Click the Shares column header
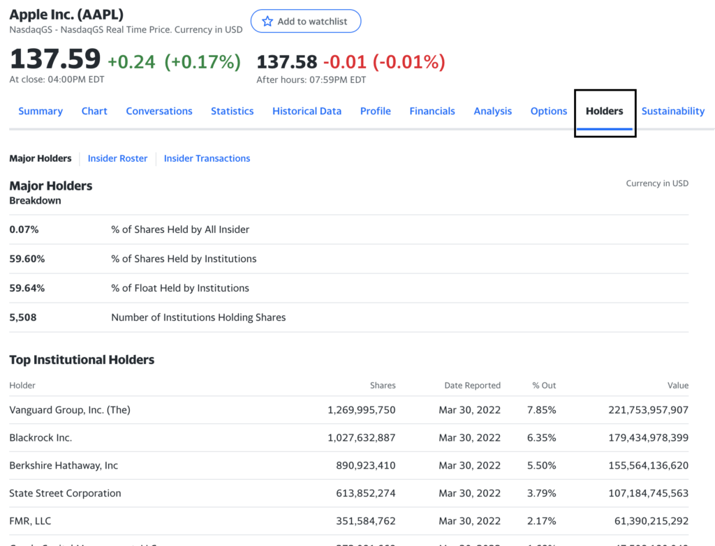The width and height of the screenshot is (715, 546). click(383, 385)
